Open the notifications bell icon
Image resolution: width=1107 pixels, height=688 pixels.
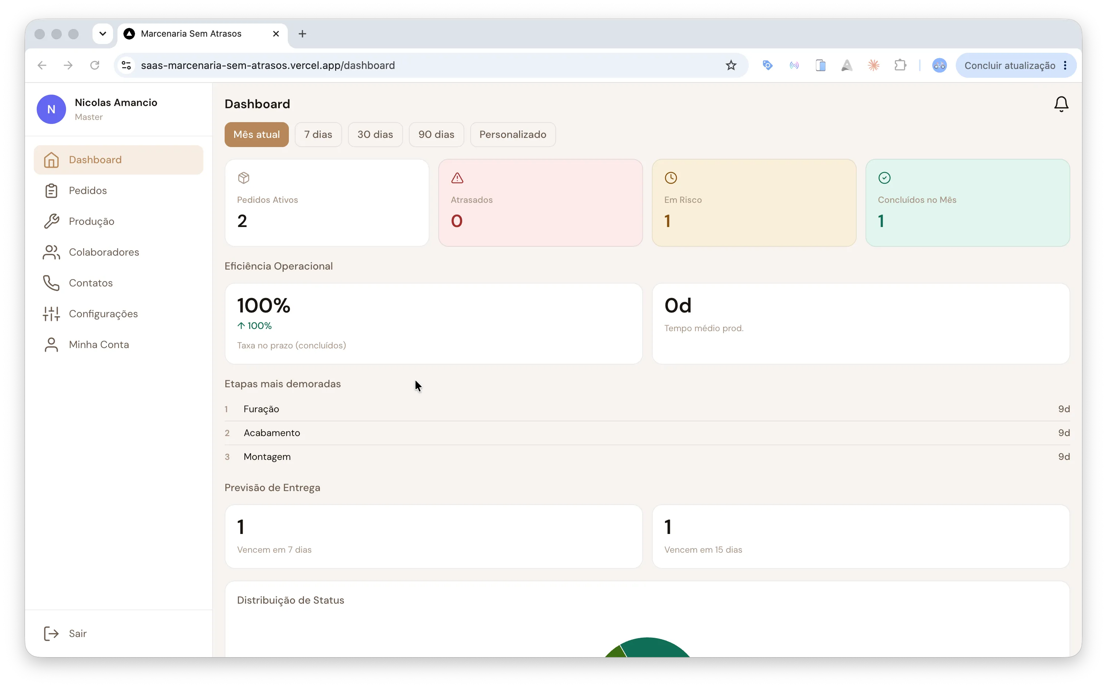[x=1060, y=104]
